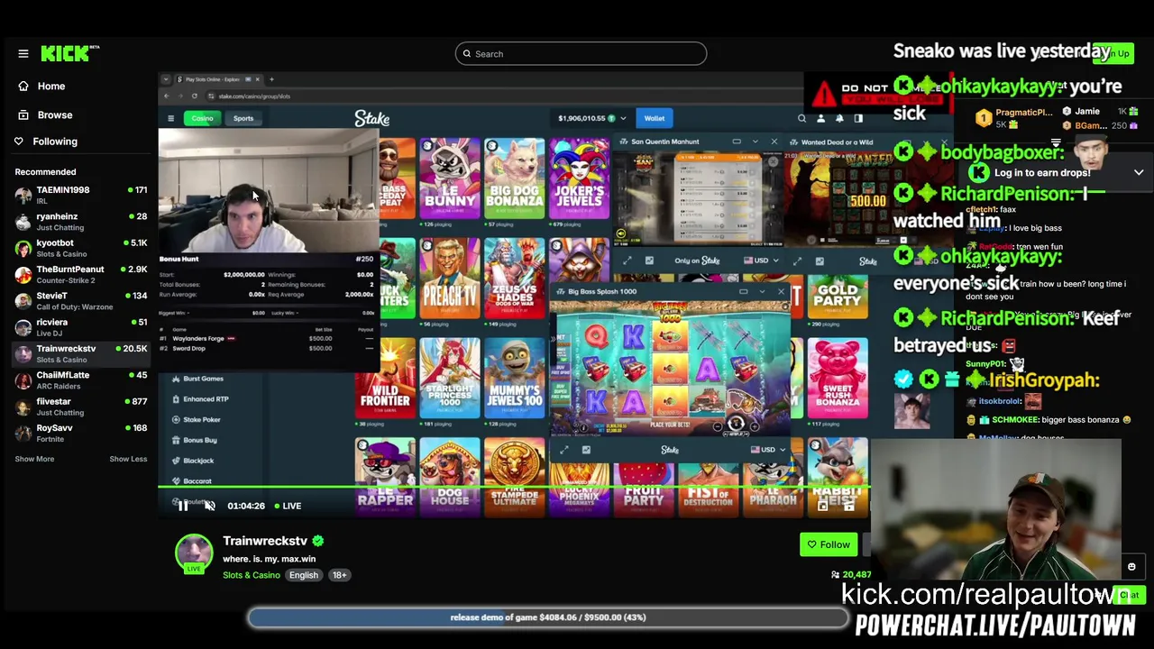
Task: Click kyootbot channel avatar
Action: click(23, 248)
